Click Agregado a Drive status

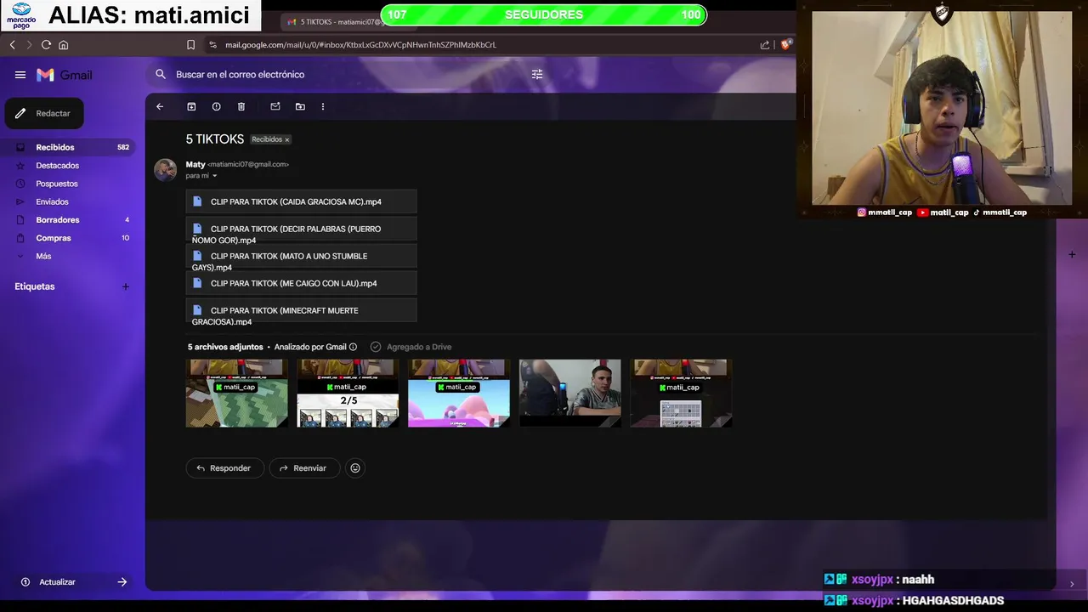coord(411,347)
